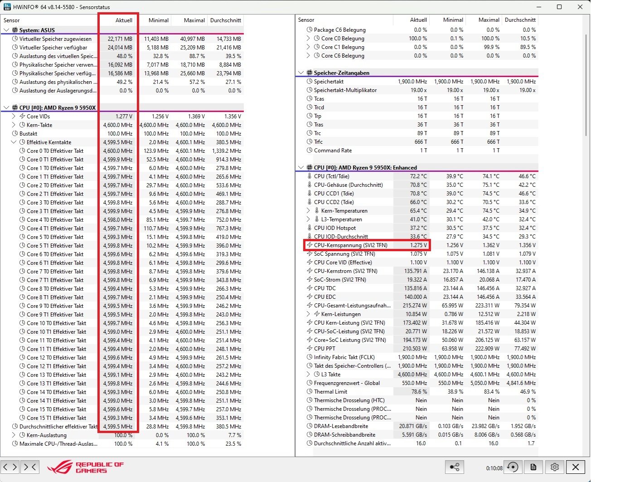Click clock icon of Speichertakt row
Screen dimensions: 629x482
(x=310, y=81)
